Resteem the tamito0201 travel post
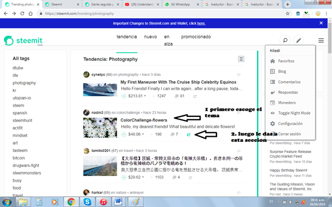The image size is (332, 207). click(x=191, y=178)
